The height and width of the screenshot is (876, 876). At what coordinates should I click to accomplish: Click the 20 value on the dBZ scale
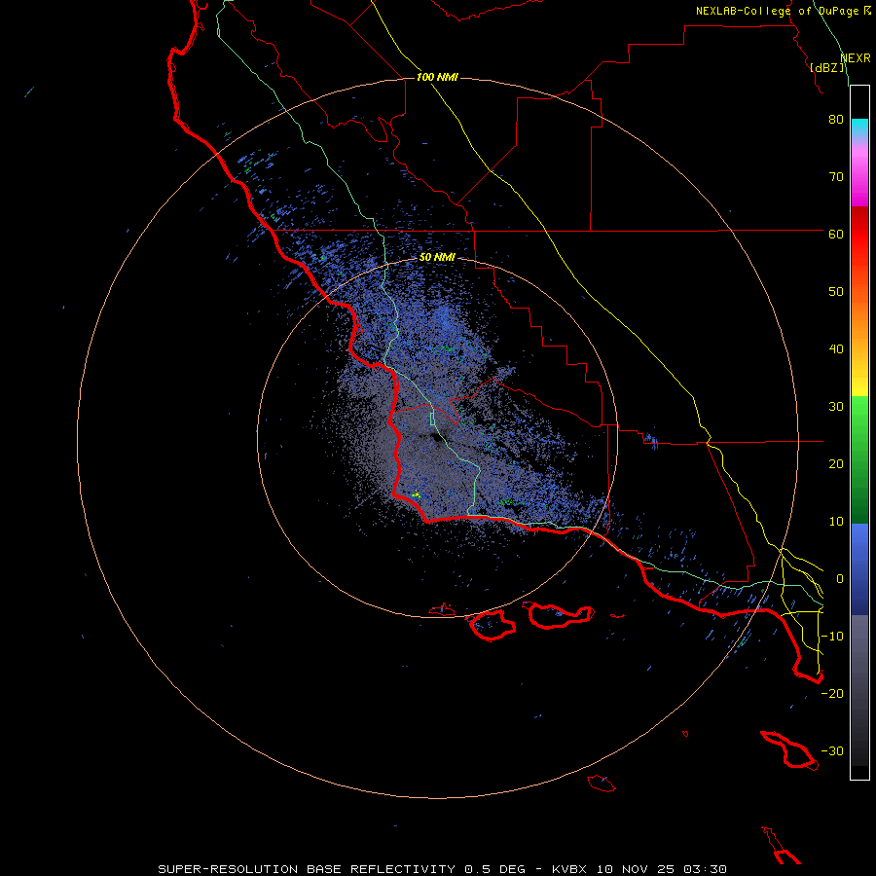(836, 464)
